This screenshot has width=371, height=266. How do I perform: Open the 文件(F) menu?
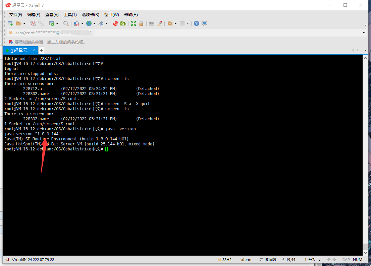(x=16, y=15)
